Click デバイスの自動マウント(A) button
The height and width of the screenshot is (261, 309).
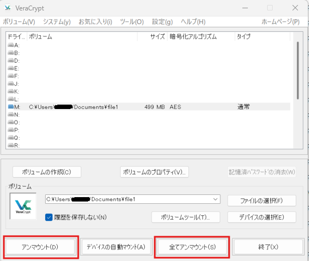(x=116, y=247)
